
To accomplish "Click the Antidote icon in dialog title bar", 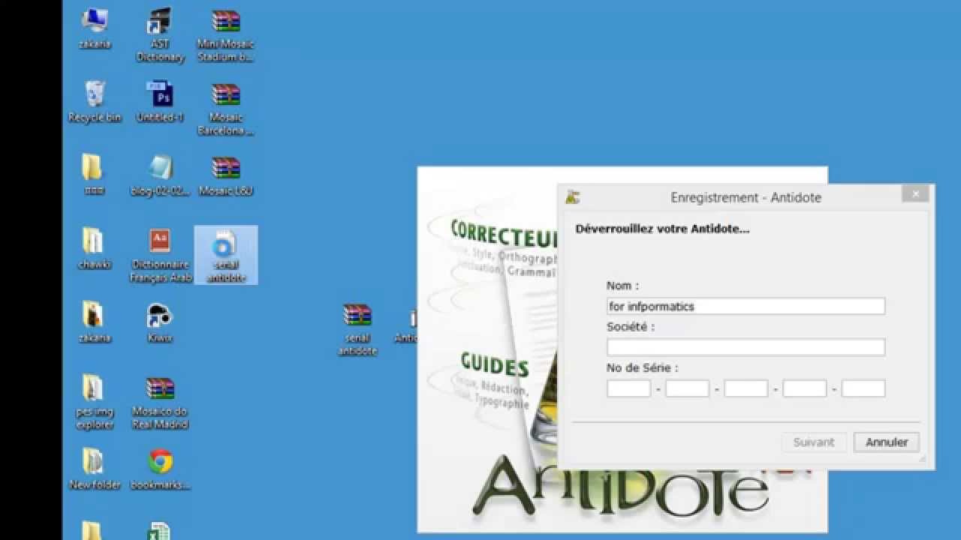I will pos(573,197).
